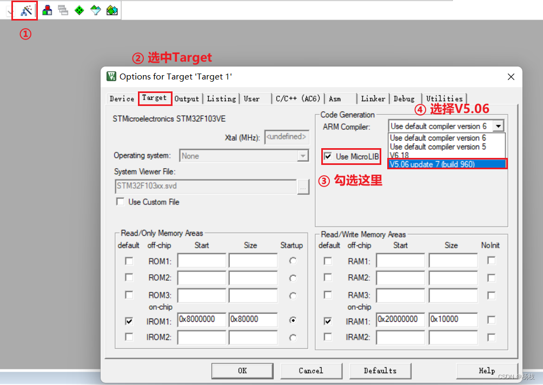This screenshot has height=385, width=543.
Task: Open the Output tab
Action: tap(187, 98)
